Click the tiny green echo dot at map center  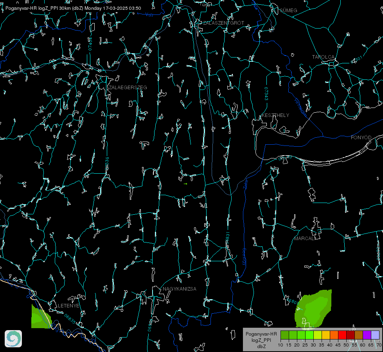pos(185,184)
